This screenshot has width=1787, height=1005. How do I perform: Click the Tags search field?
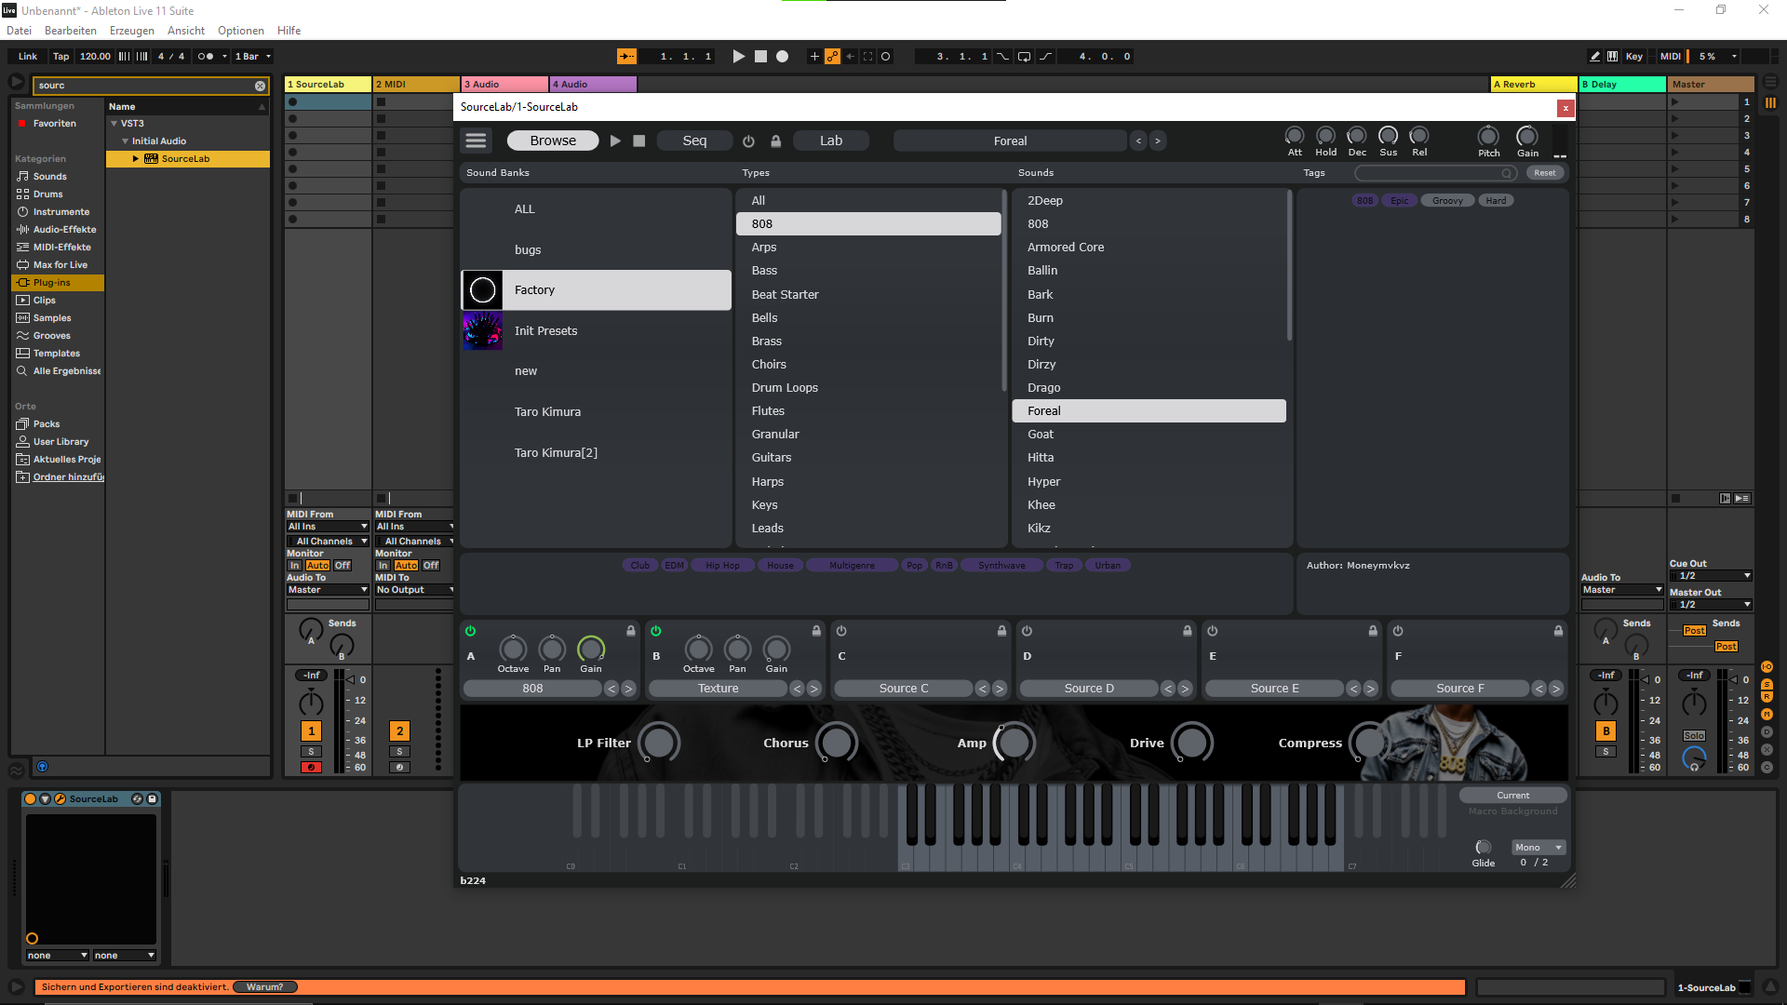click(1434, 173)
